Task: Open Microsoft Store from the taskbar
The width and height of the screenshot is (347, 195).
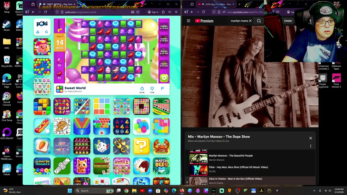Action: (158, 191)
